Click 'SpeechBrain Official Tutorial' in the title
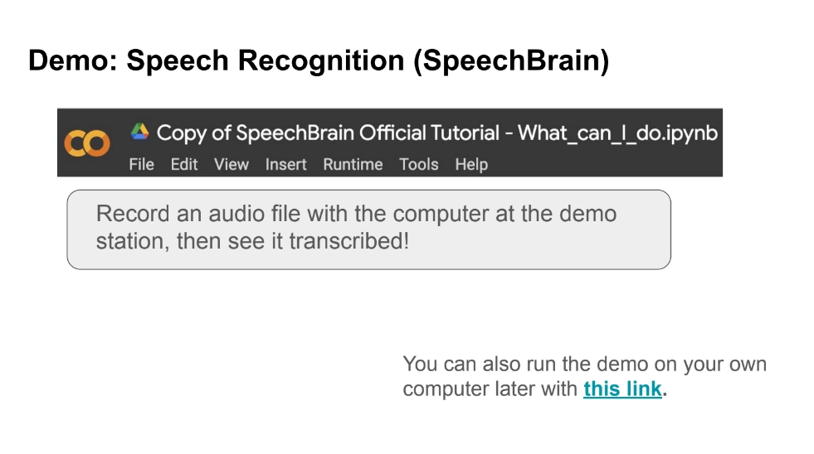814x454 pixels. pyautogui.click(x=368, y=133)
